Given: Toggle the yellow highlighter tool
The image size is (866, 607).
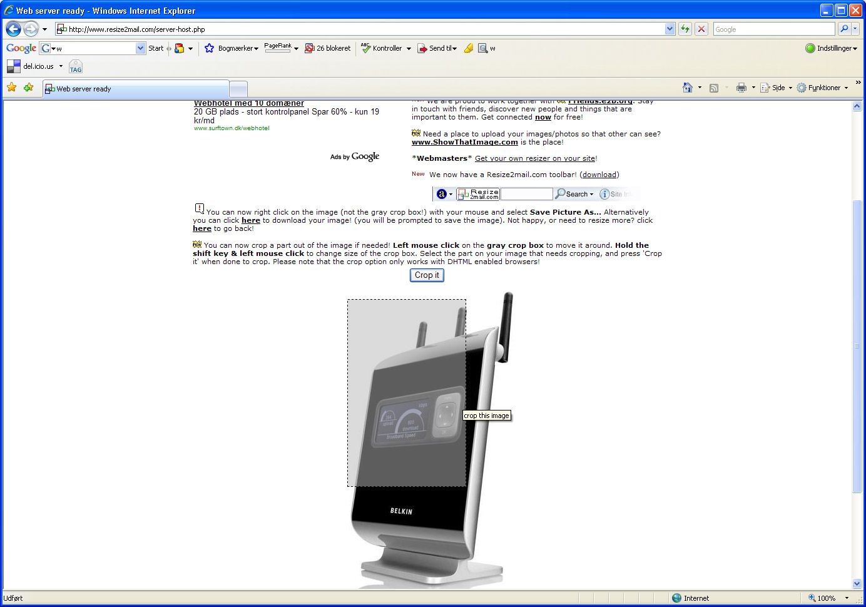Looking at the screenshot, I should [468, 48].
